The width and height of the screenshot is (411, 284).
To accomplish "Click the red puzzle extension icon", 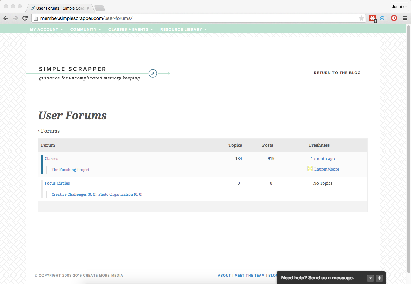I will (373, 18).
